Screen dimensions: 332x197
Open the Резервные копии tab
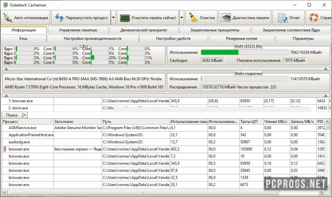click(x=242, y=38)
